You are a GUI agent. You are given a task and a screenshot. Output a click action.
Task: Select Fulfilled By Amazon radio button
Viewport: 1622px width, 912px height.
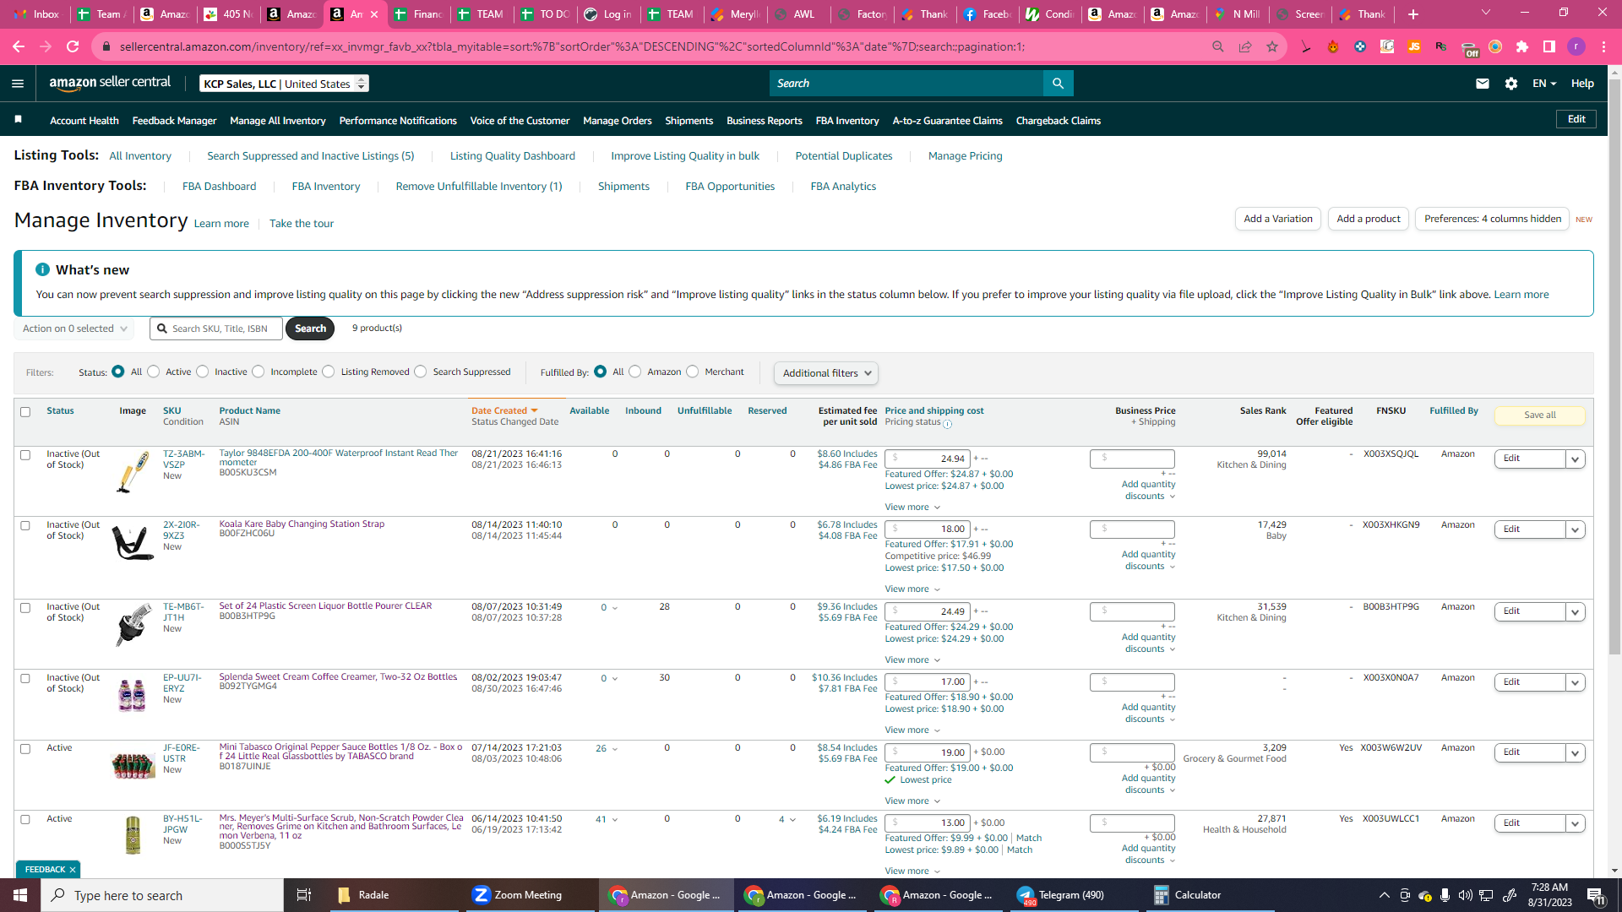[x=635, y=372]
